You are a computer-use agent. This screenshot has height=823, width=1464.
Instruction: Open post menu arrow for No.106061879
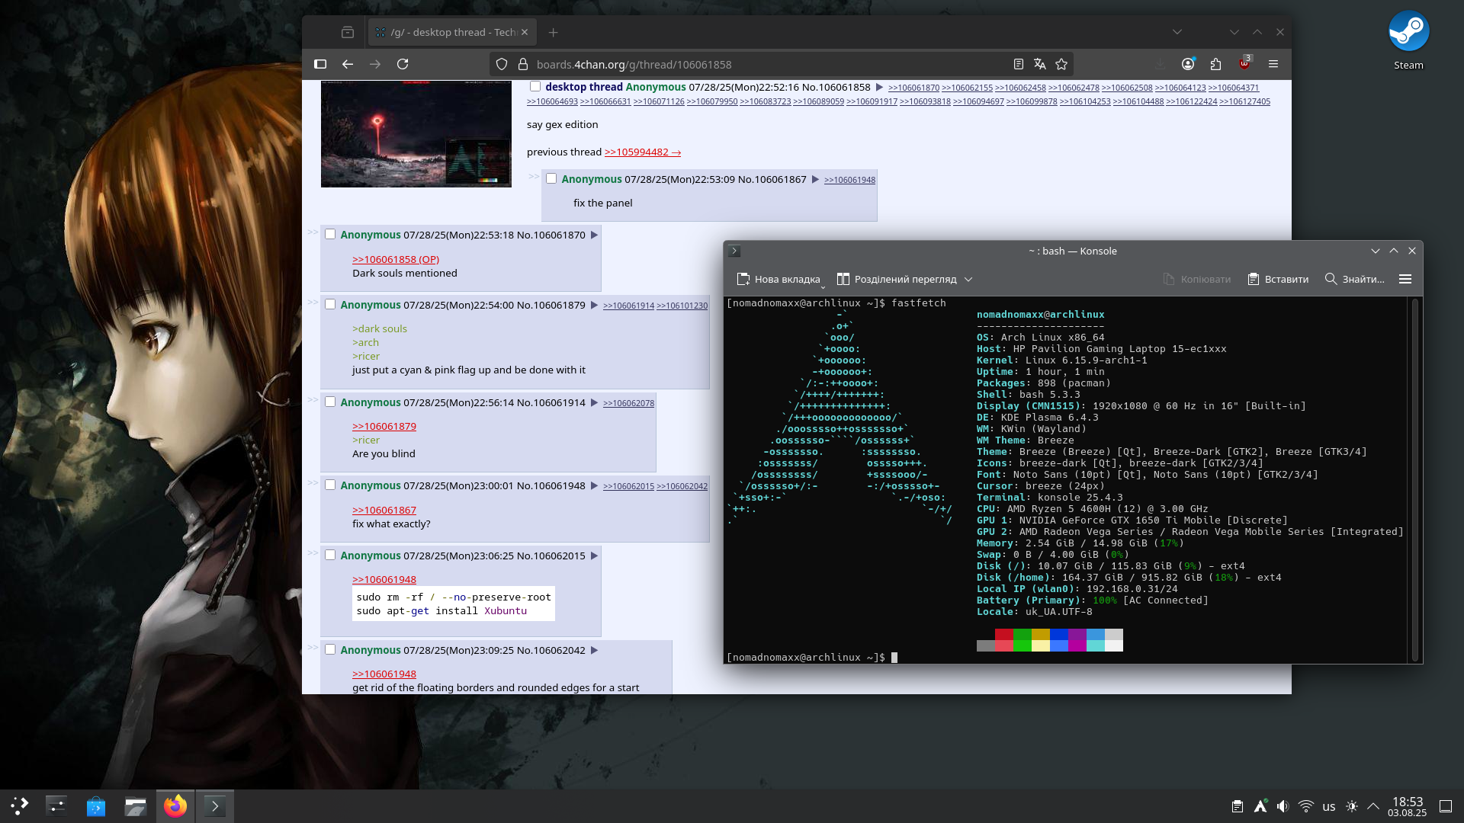(594, 305)
